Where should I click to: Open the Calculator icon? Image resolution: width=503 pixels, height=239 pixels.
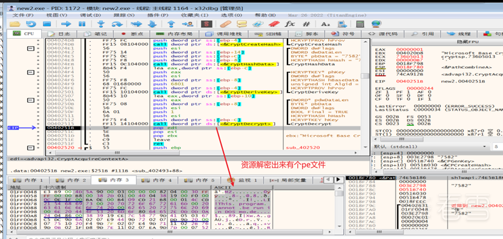click(x=360, y=24)
